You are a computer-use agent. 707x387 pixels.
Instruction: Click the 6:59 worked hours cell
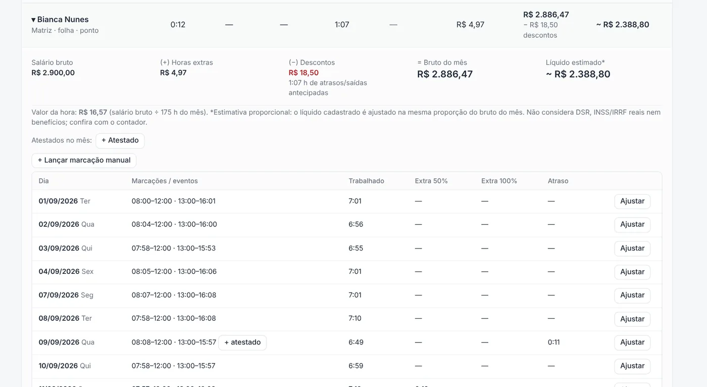point(356,366)
